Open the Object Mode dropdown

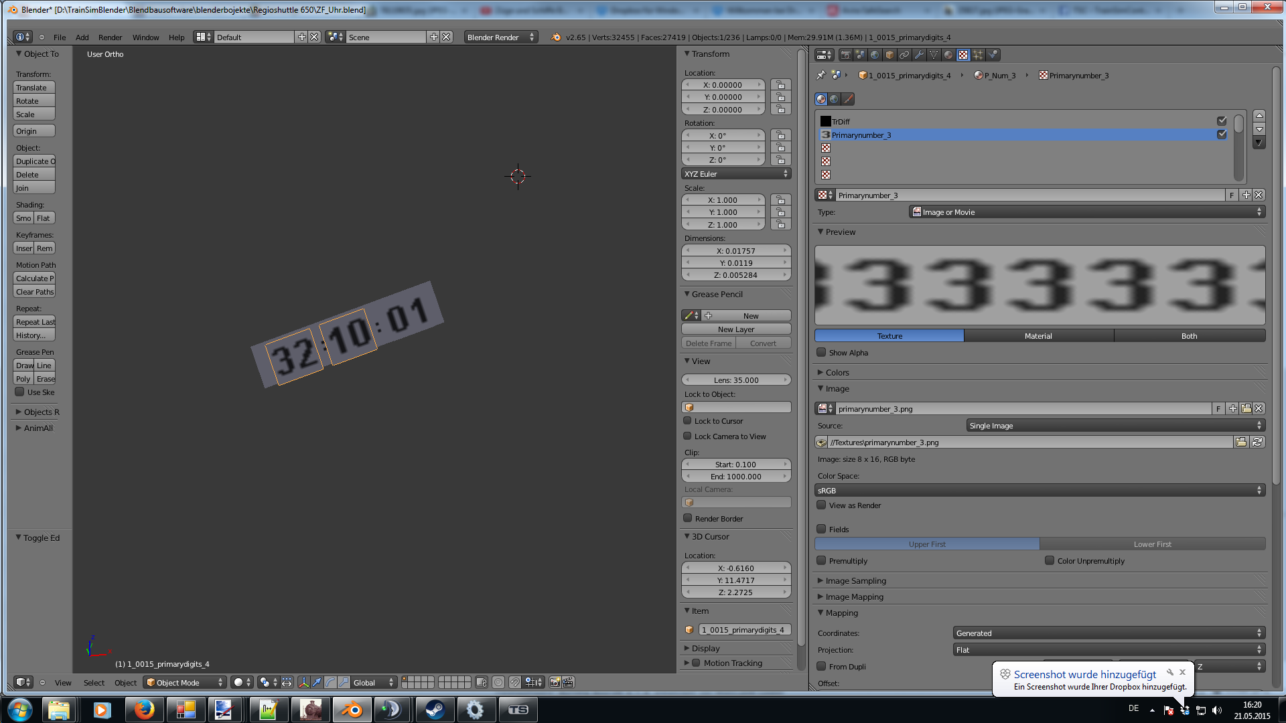[x=184, y=682]
